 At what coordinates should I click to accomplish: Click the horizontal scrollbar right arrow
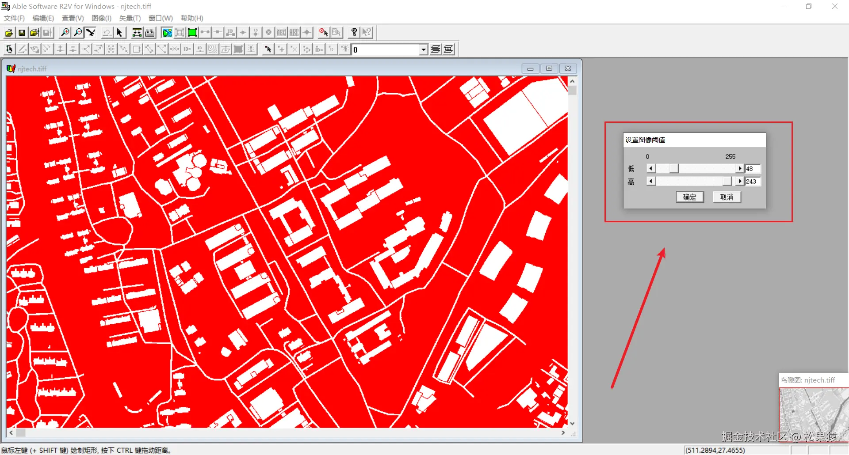click(563, 433)
